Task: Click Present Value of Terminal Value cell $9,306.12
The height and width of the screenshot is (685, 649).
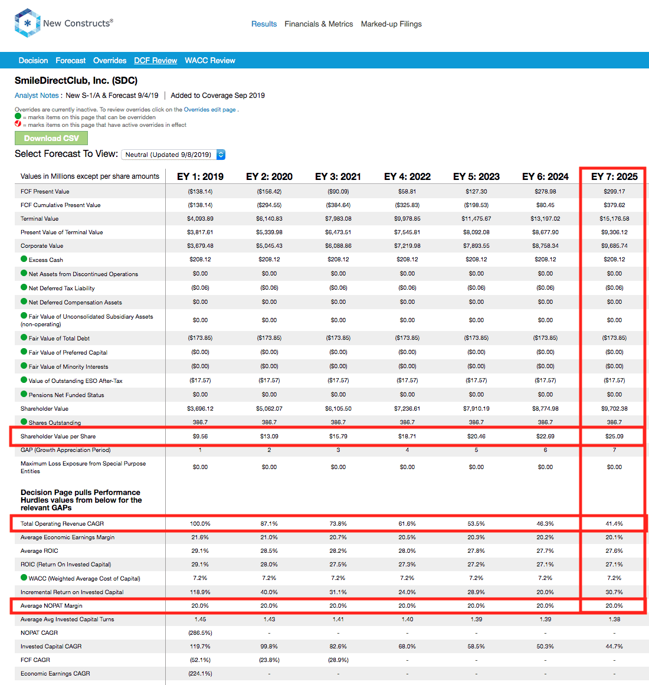Action: pyautogui.click(x=614, y=232)
